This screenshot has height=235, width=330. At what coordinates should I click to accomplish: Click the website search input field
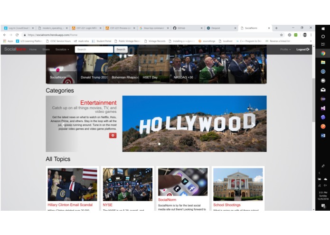[x=94, y=49]
